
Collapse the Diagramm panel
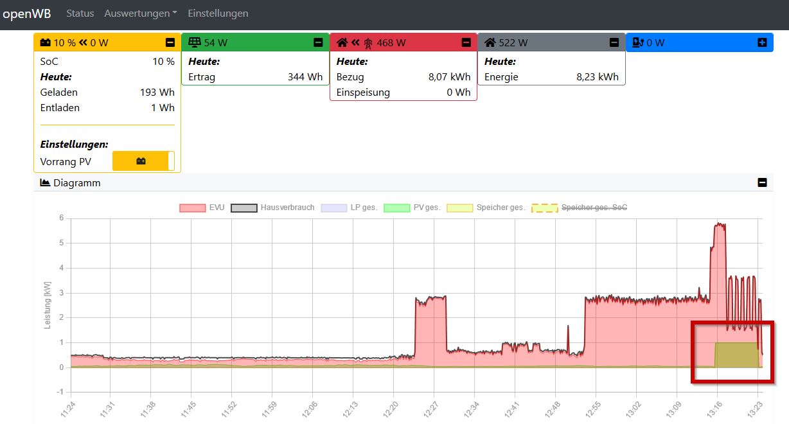[762, 182]
